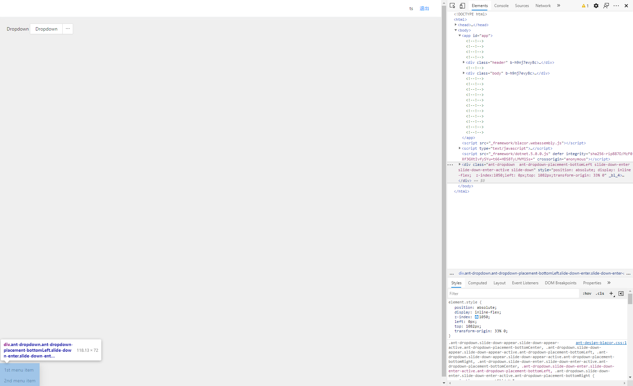
Task: Add a new style rule with plus icon
Action: (x=611, y=293)
